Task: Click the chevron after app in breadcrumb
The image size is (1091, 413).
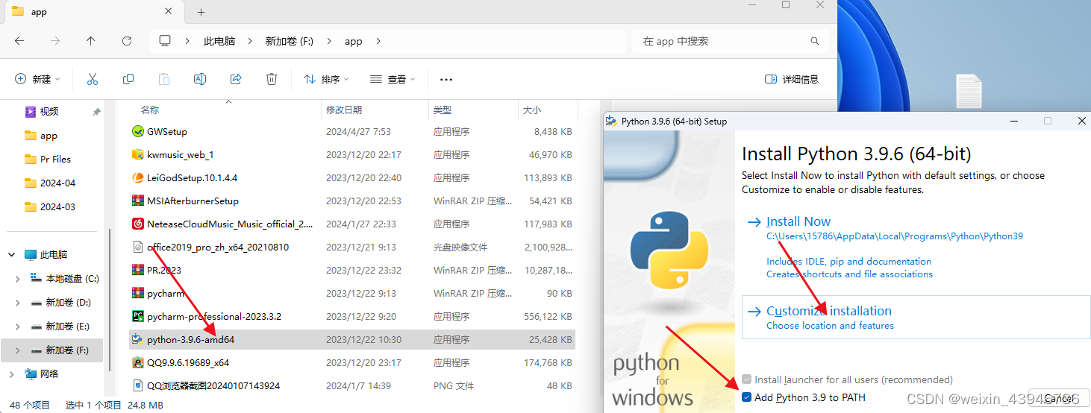Action: coord(378,41)
